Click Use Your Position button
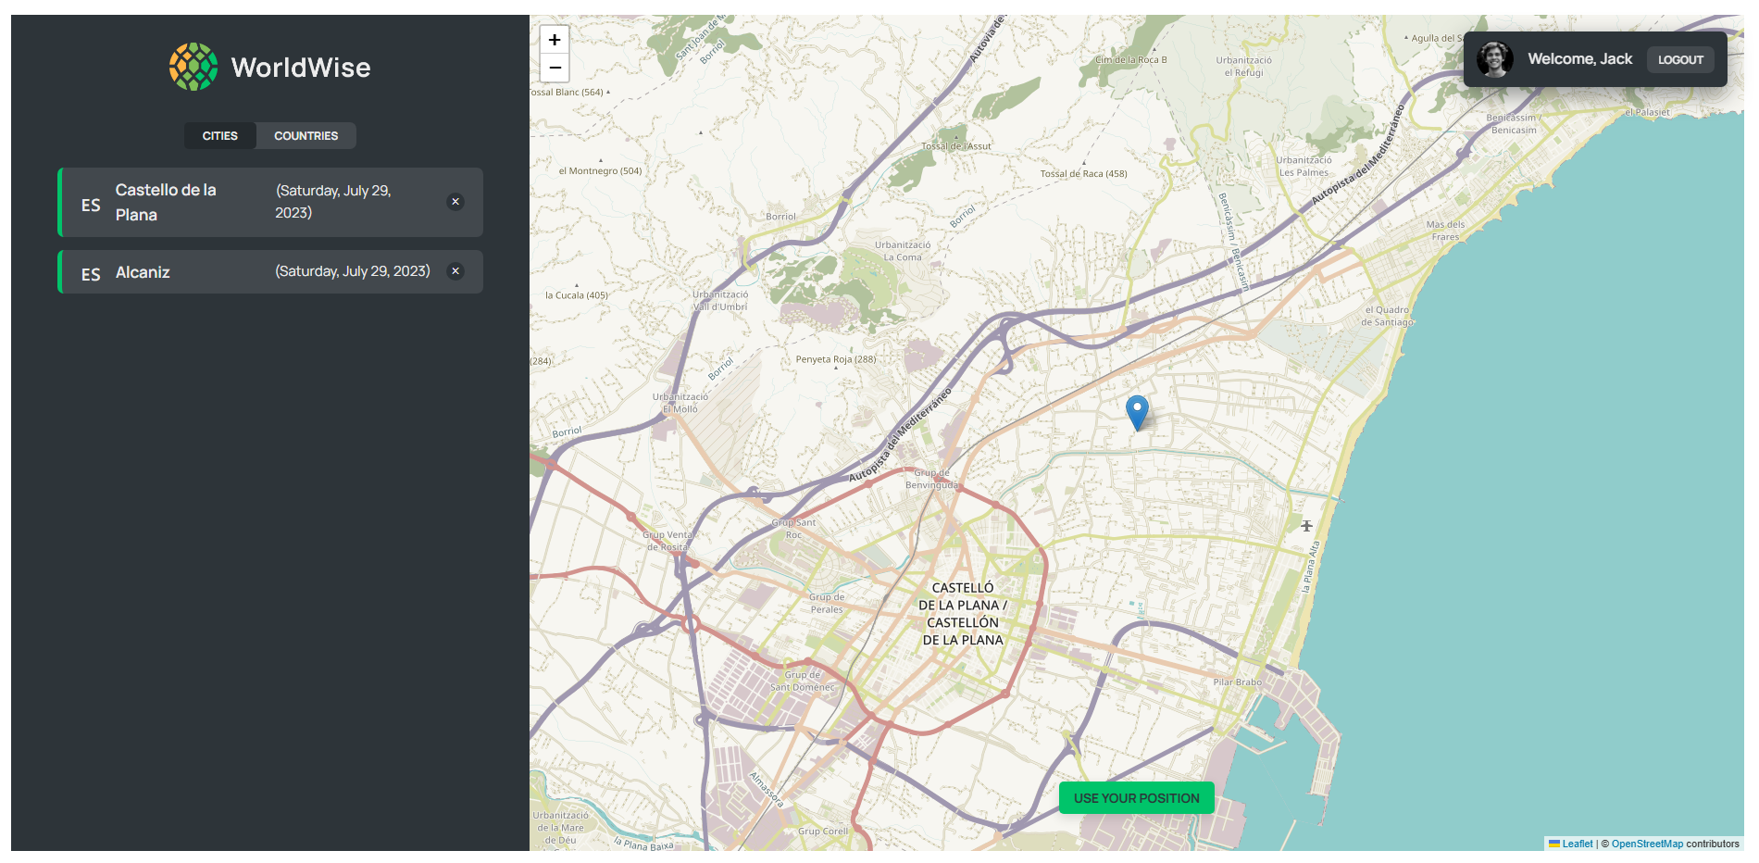The image size is (1759, 863). [x=1136, y=798]
